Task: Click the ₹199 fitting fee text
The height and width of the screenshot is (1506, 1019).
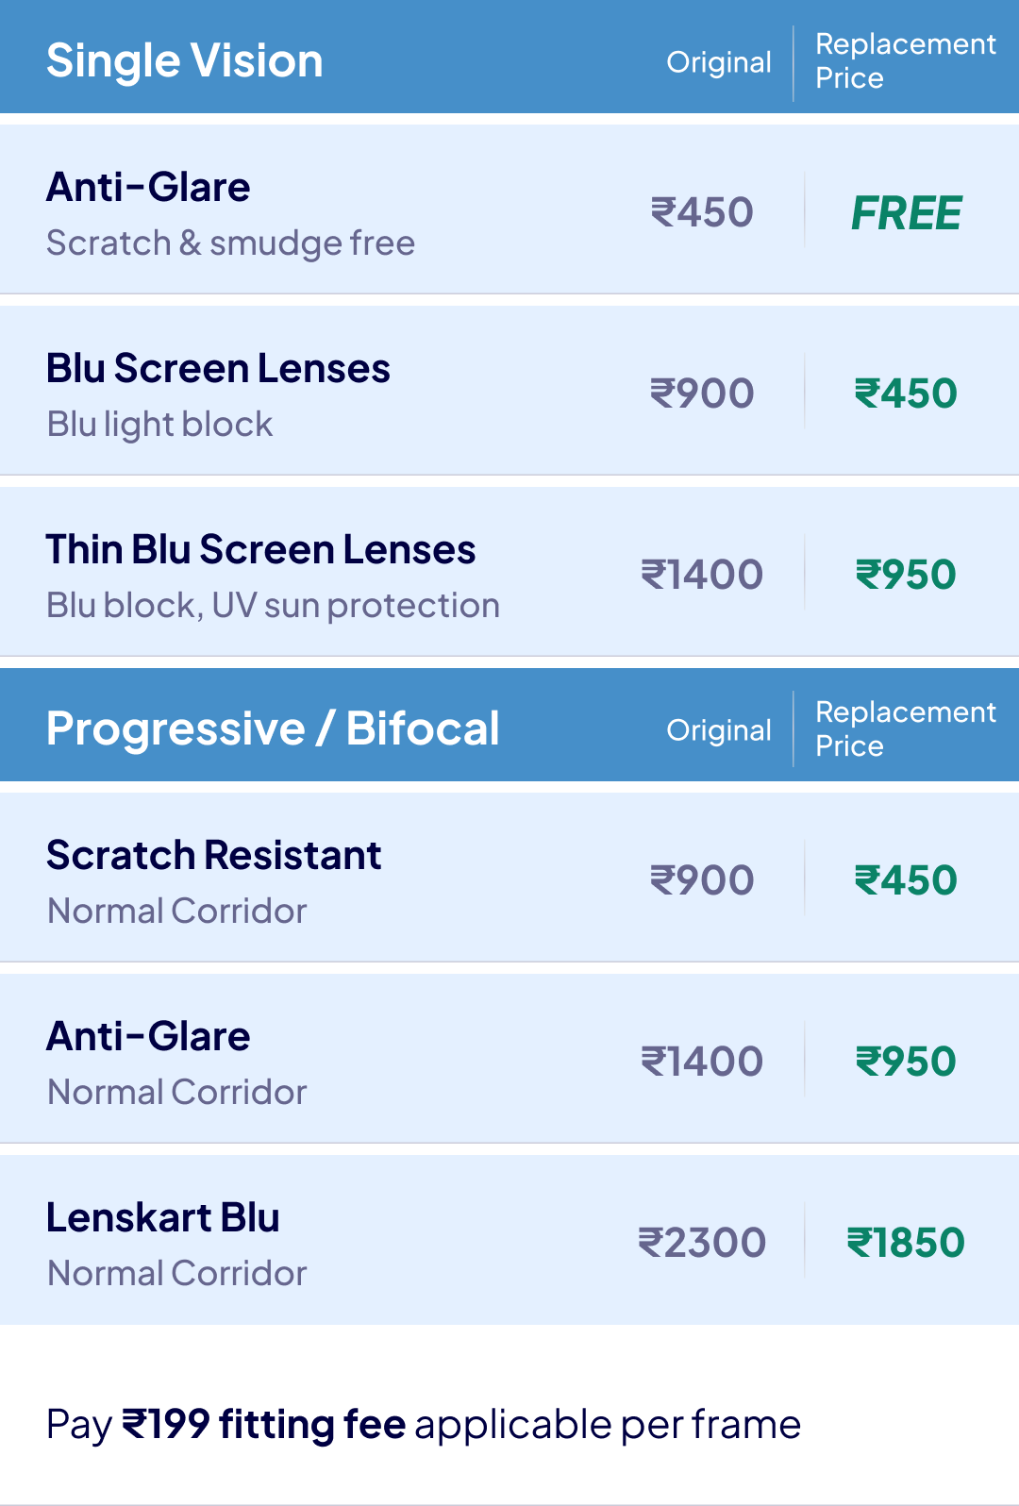Action: [264, 1425]
